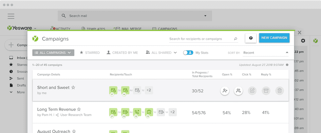Open the Drafts folder
This screenshot has width=321, height=133.
tap(18, 85)
